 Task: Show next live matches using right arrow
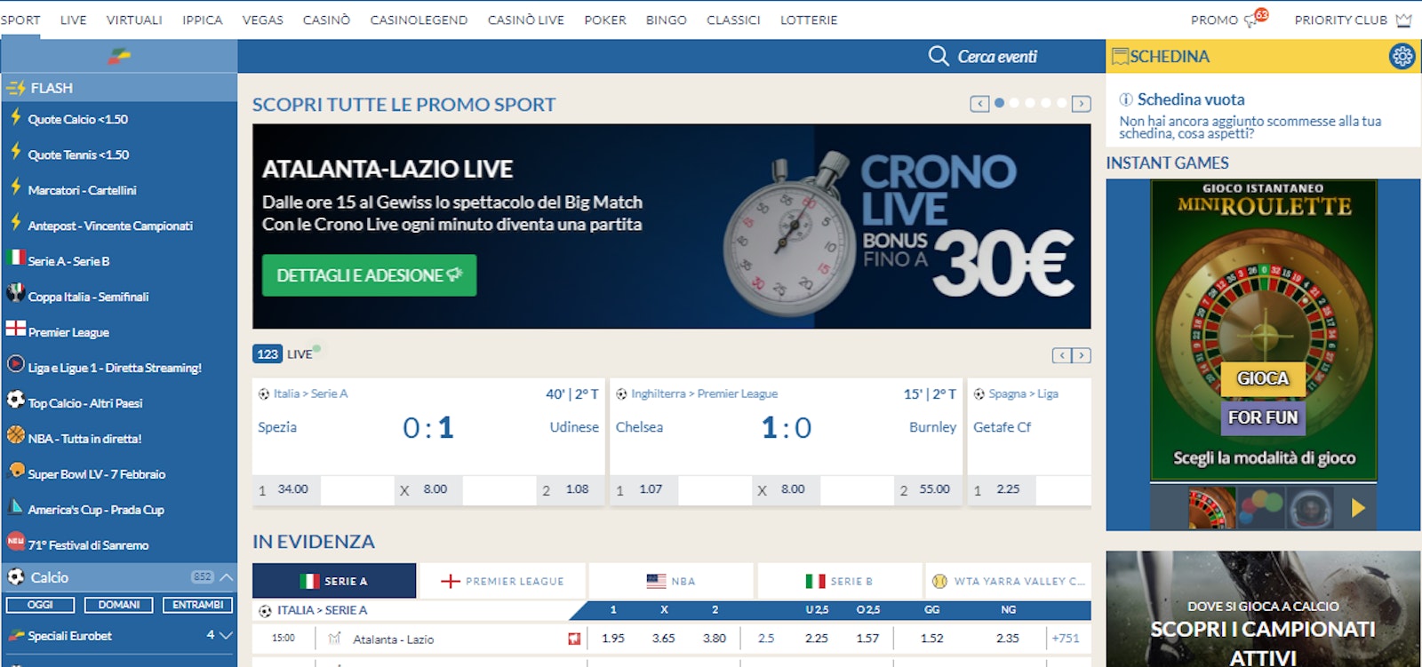point(1081,355)
